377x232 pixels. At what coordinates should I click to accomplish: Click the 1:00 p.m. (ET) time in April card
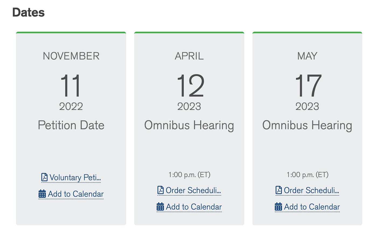click(189, 175)
